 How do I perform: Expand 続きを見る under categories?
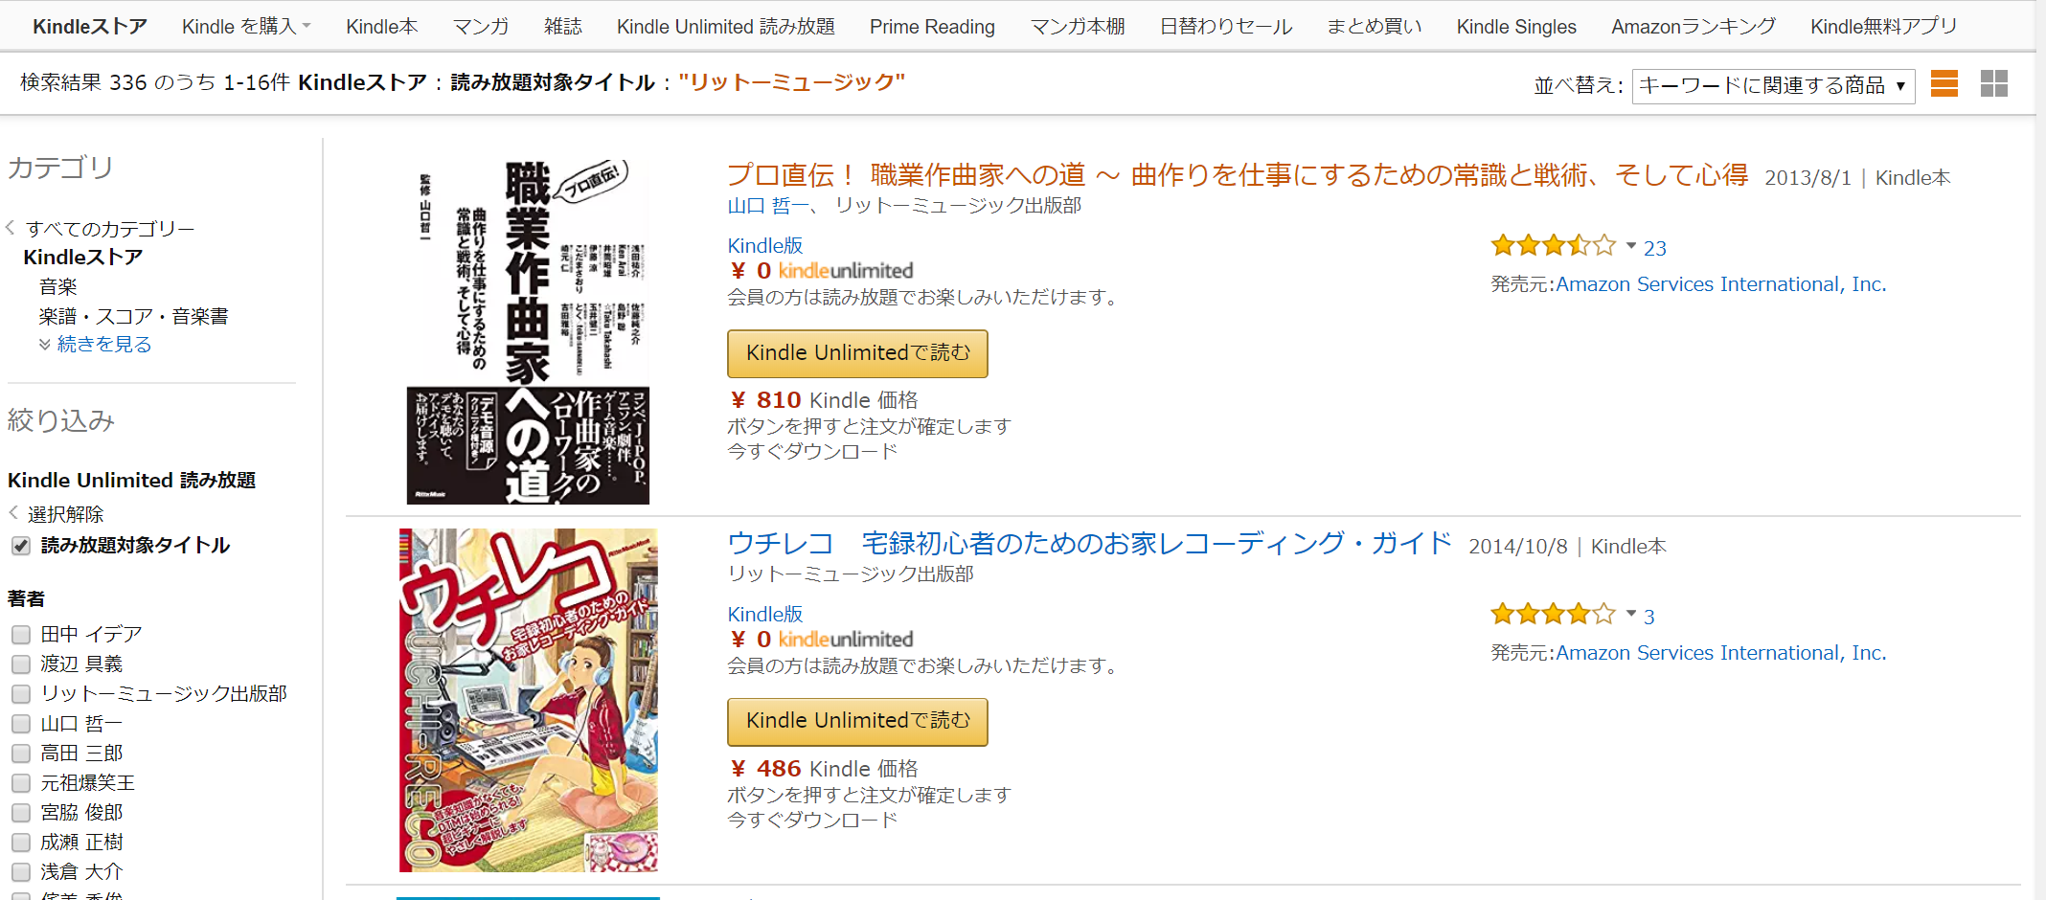[x=103, y=345]
